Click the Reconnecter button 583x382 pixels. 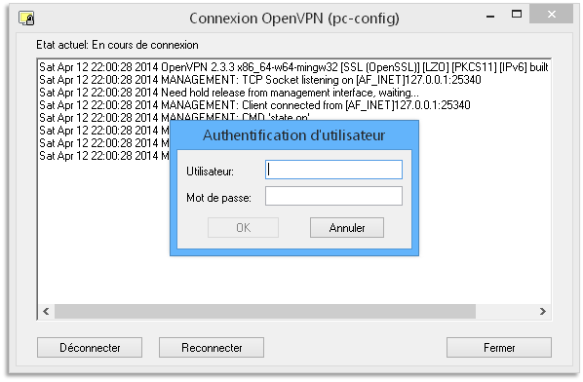click(212, 348)
